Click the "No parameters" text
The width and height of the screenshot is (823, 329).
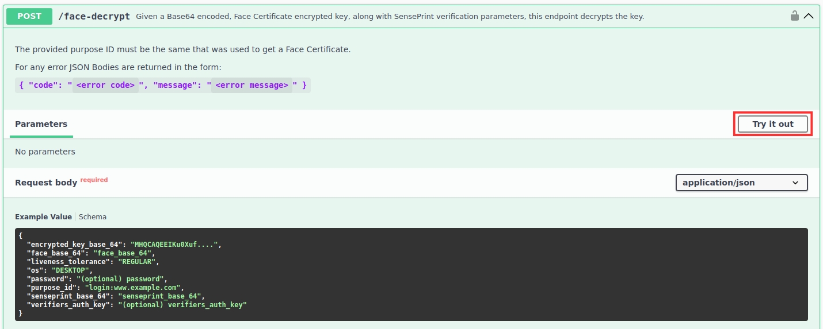[x=45, y=152]
